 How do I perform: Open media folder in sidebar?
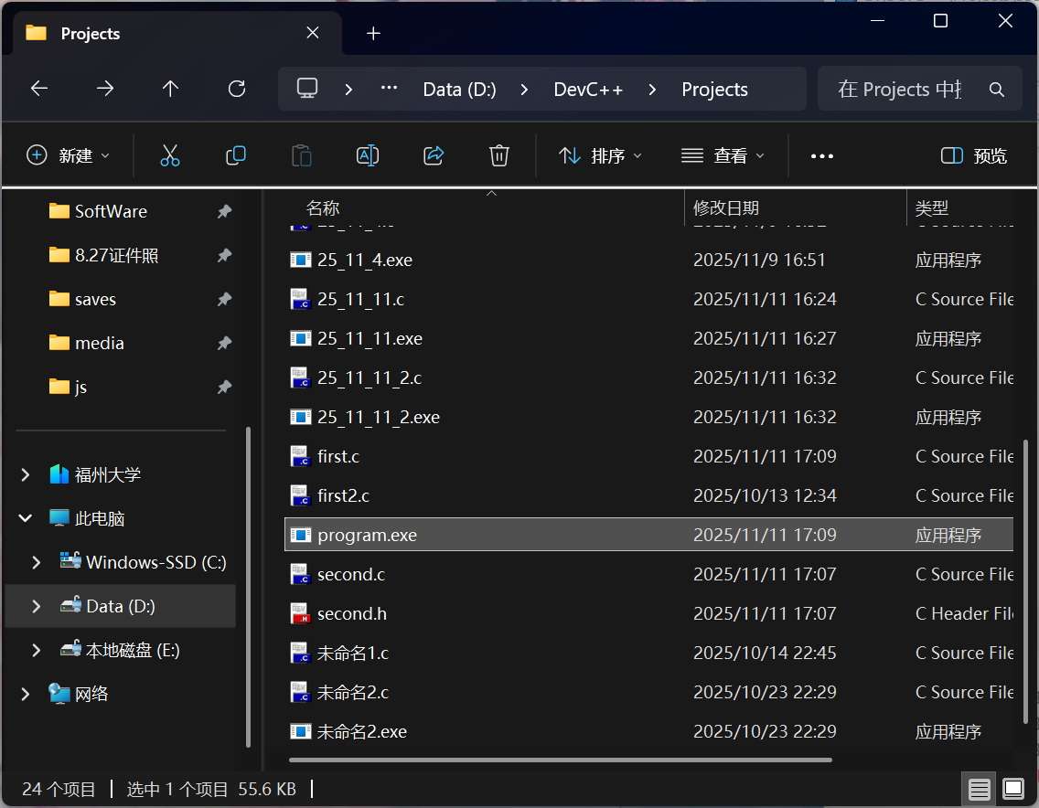click(x=120, y=343)
